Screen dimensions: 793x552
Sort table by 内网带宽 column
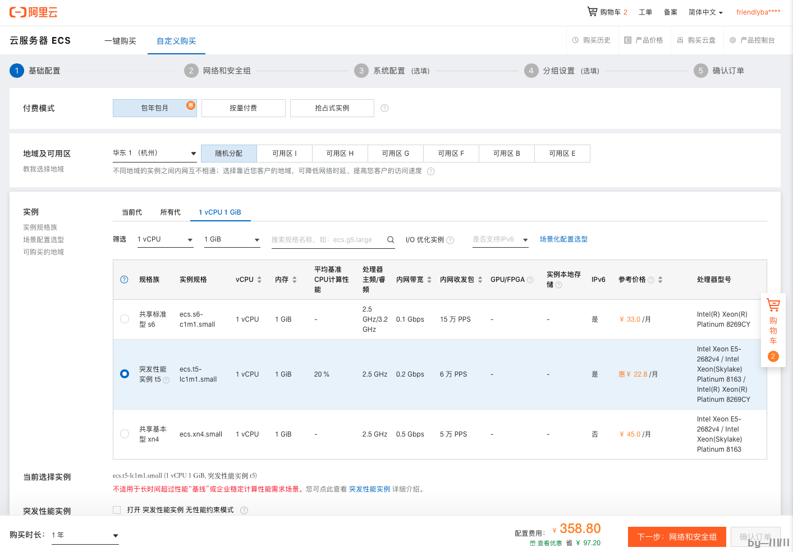pos(429,280)
